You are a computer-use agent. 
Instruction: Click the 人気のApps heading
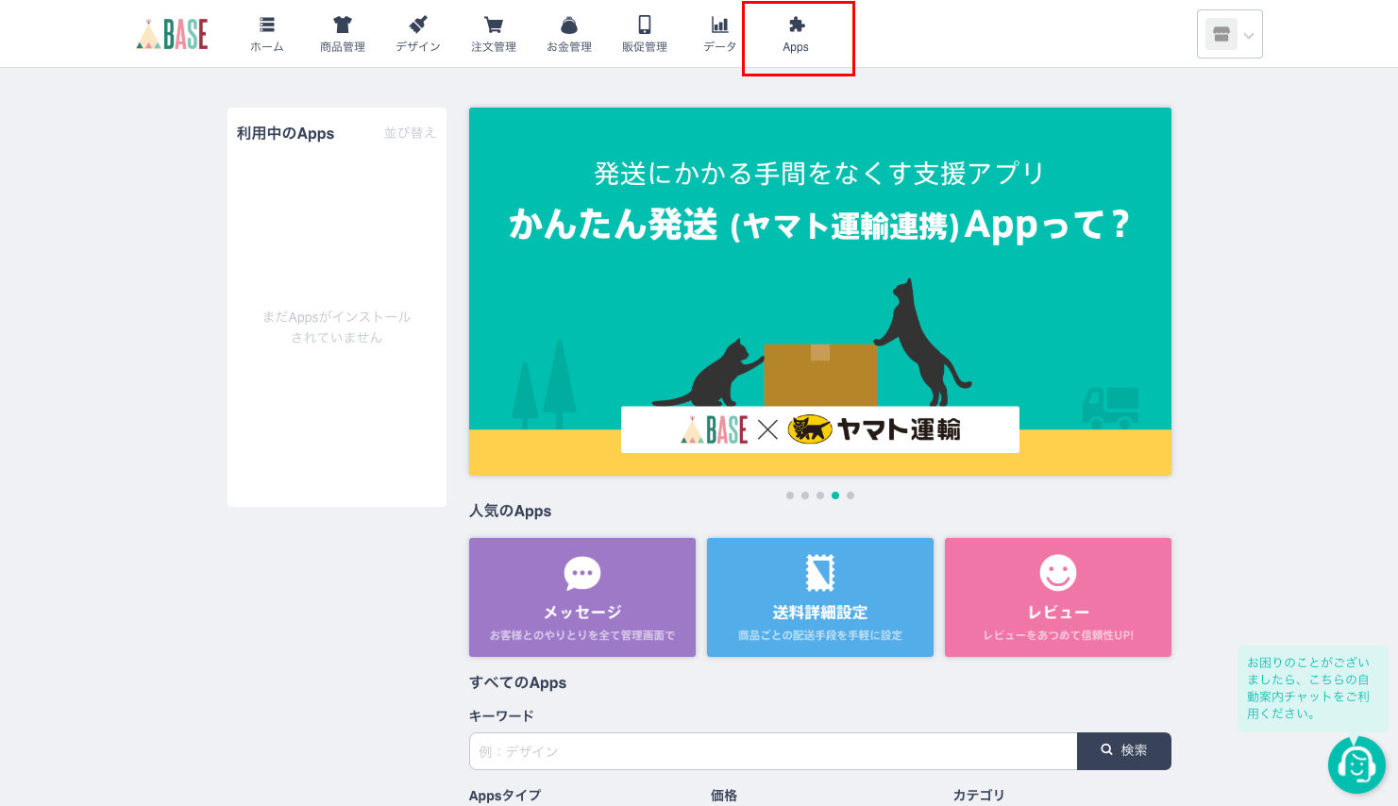pyautogui.click(x=510, y=511)
